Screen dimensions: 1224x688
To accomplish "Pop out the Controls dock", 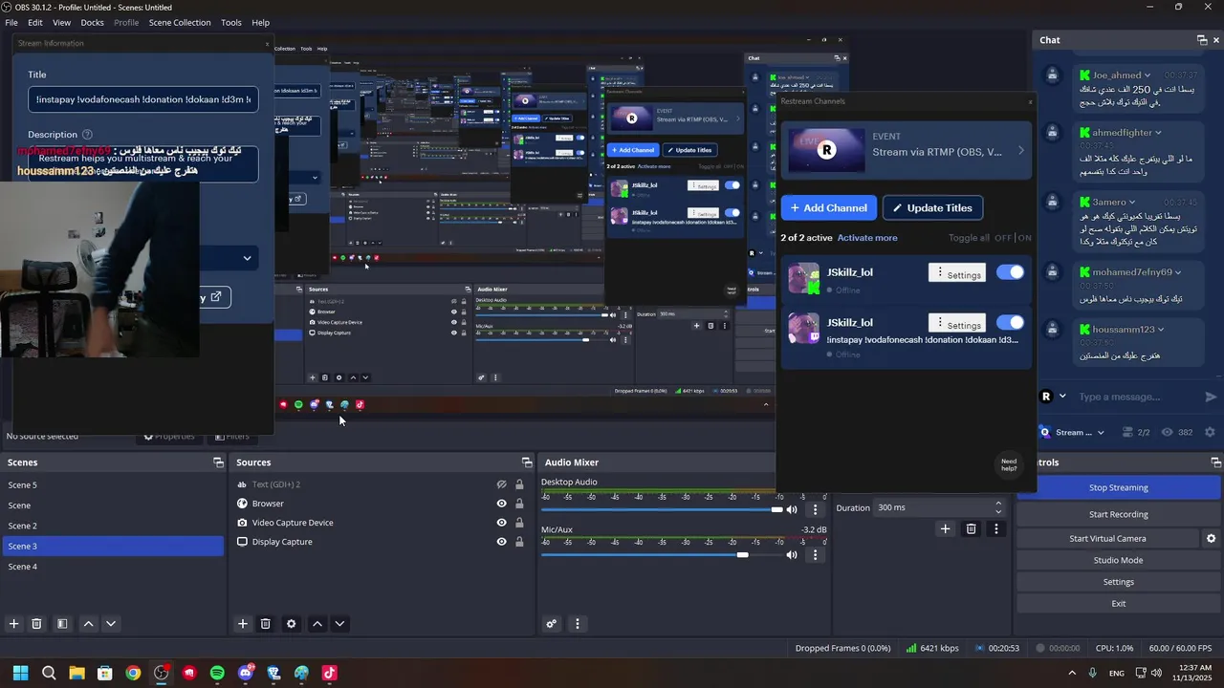I will pyautogui.click(x=1214, y=462).
